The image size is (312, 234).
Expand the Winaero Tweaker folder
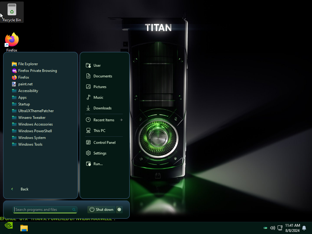(29, 118)
